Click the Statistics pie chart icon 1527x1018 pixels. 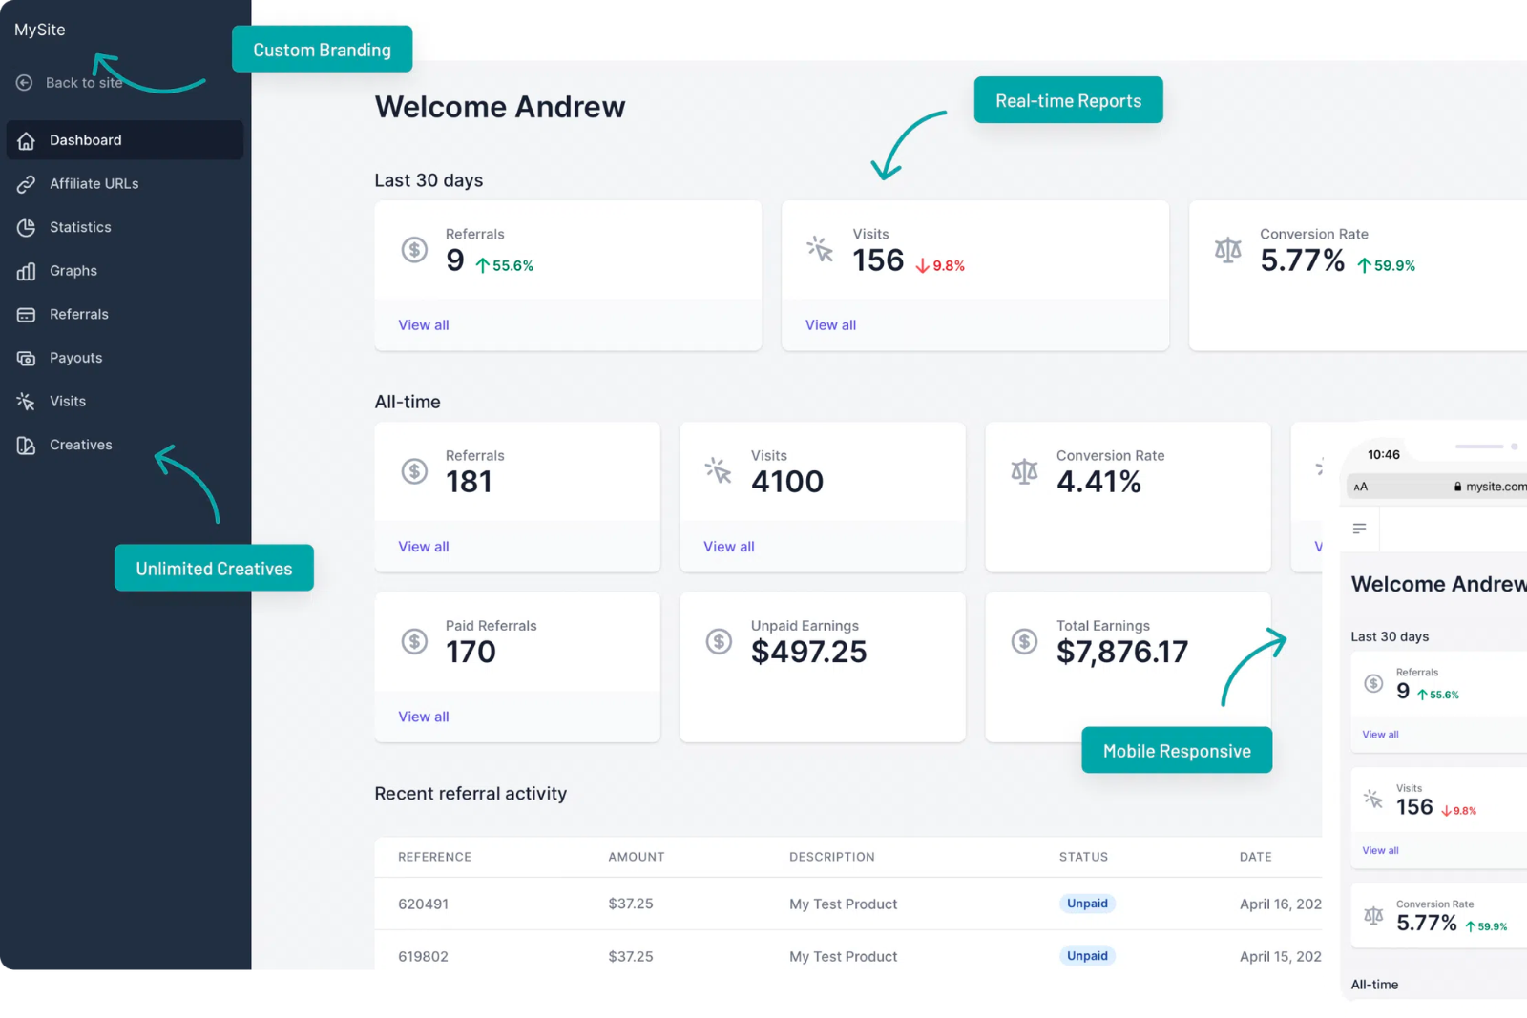pos(27,227)
